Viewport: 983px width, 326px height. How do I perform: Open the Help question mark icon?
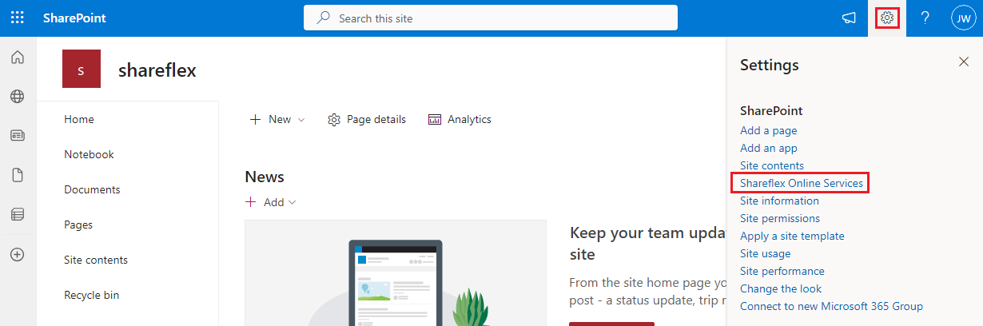point(925,18)
